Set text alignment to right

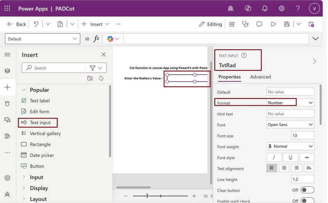click(296, 168)
